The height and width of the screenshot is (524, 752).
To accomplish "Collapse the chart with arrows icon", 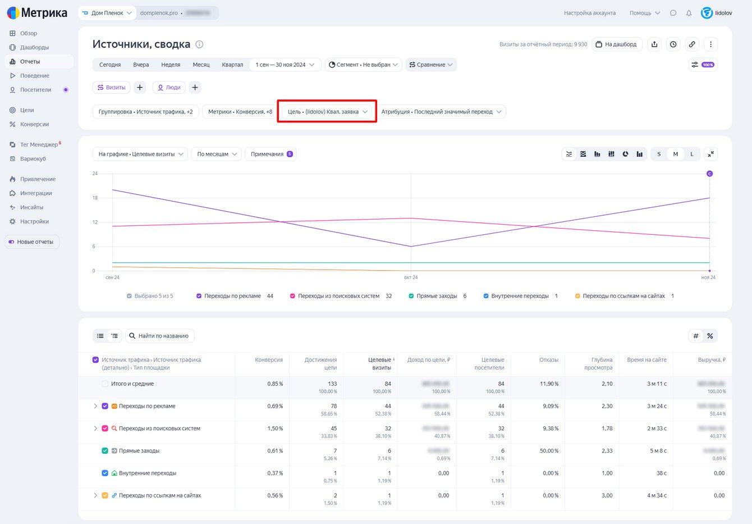I will click(710, 154).
